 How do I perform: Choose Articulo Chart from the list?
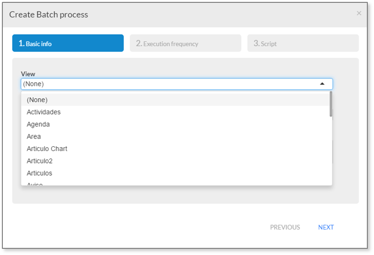tap(175, 149)
